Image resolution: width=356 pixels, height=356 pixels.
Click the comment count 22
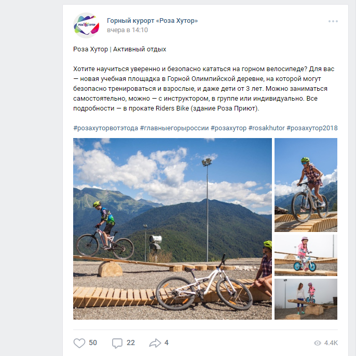tap(131, 343)
